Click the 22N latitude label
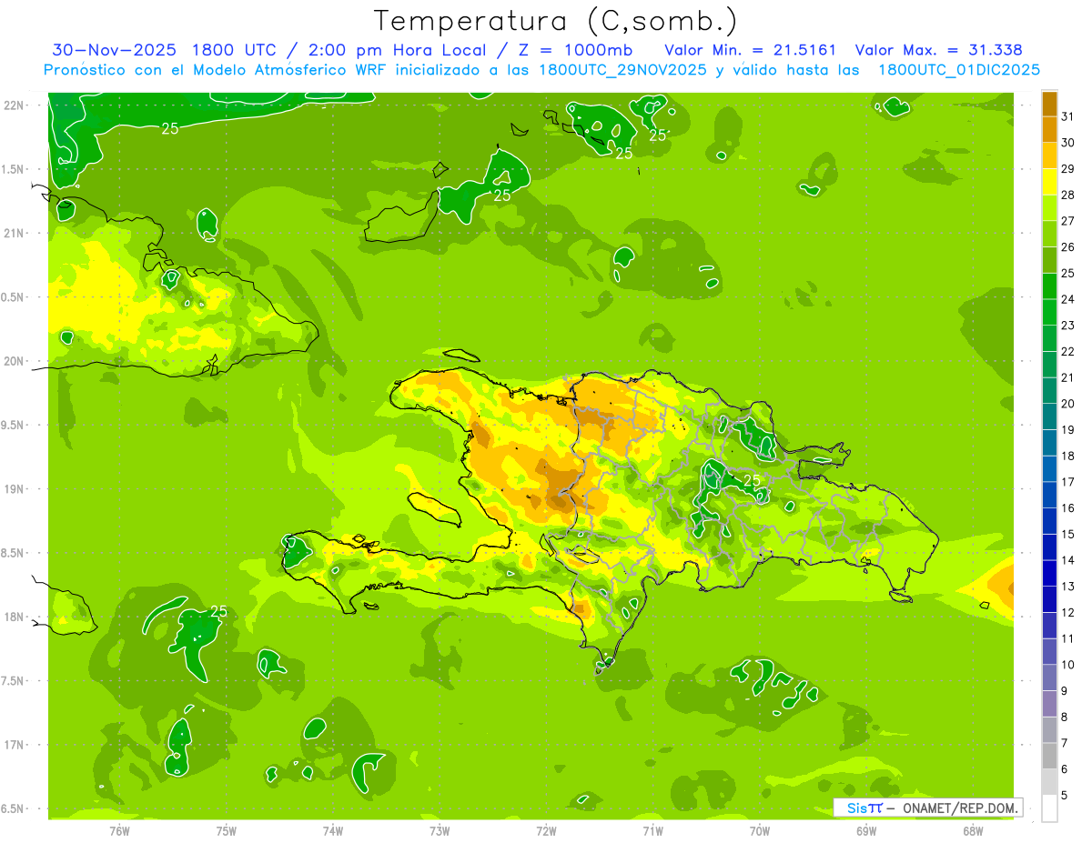This screenshot has width=1092, height=843. point(15,105)
